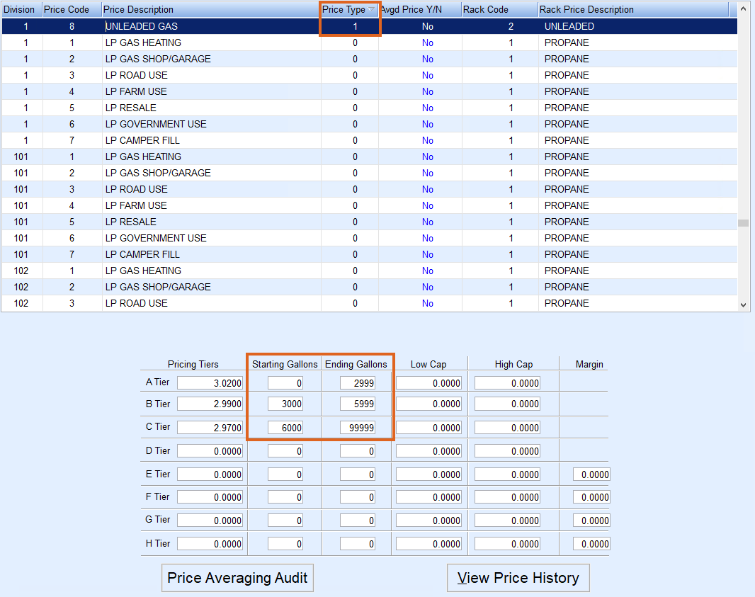755x597 pixels.
Task: Select LP GAS HEATING in division 101
Action: (369, 157)
